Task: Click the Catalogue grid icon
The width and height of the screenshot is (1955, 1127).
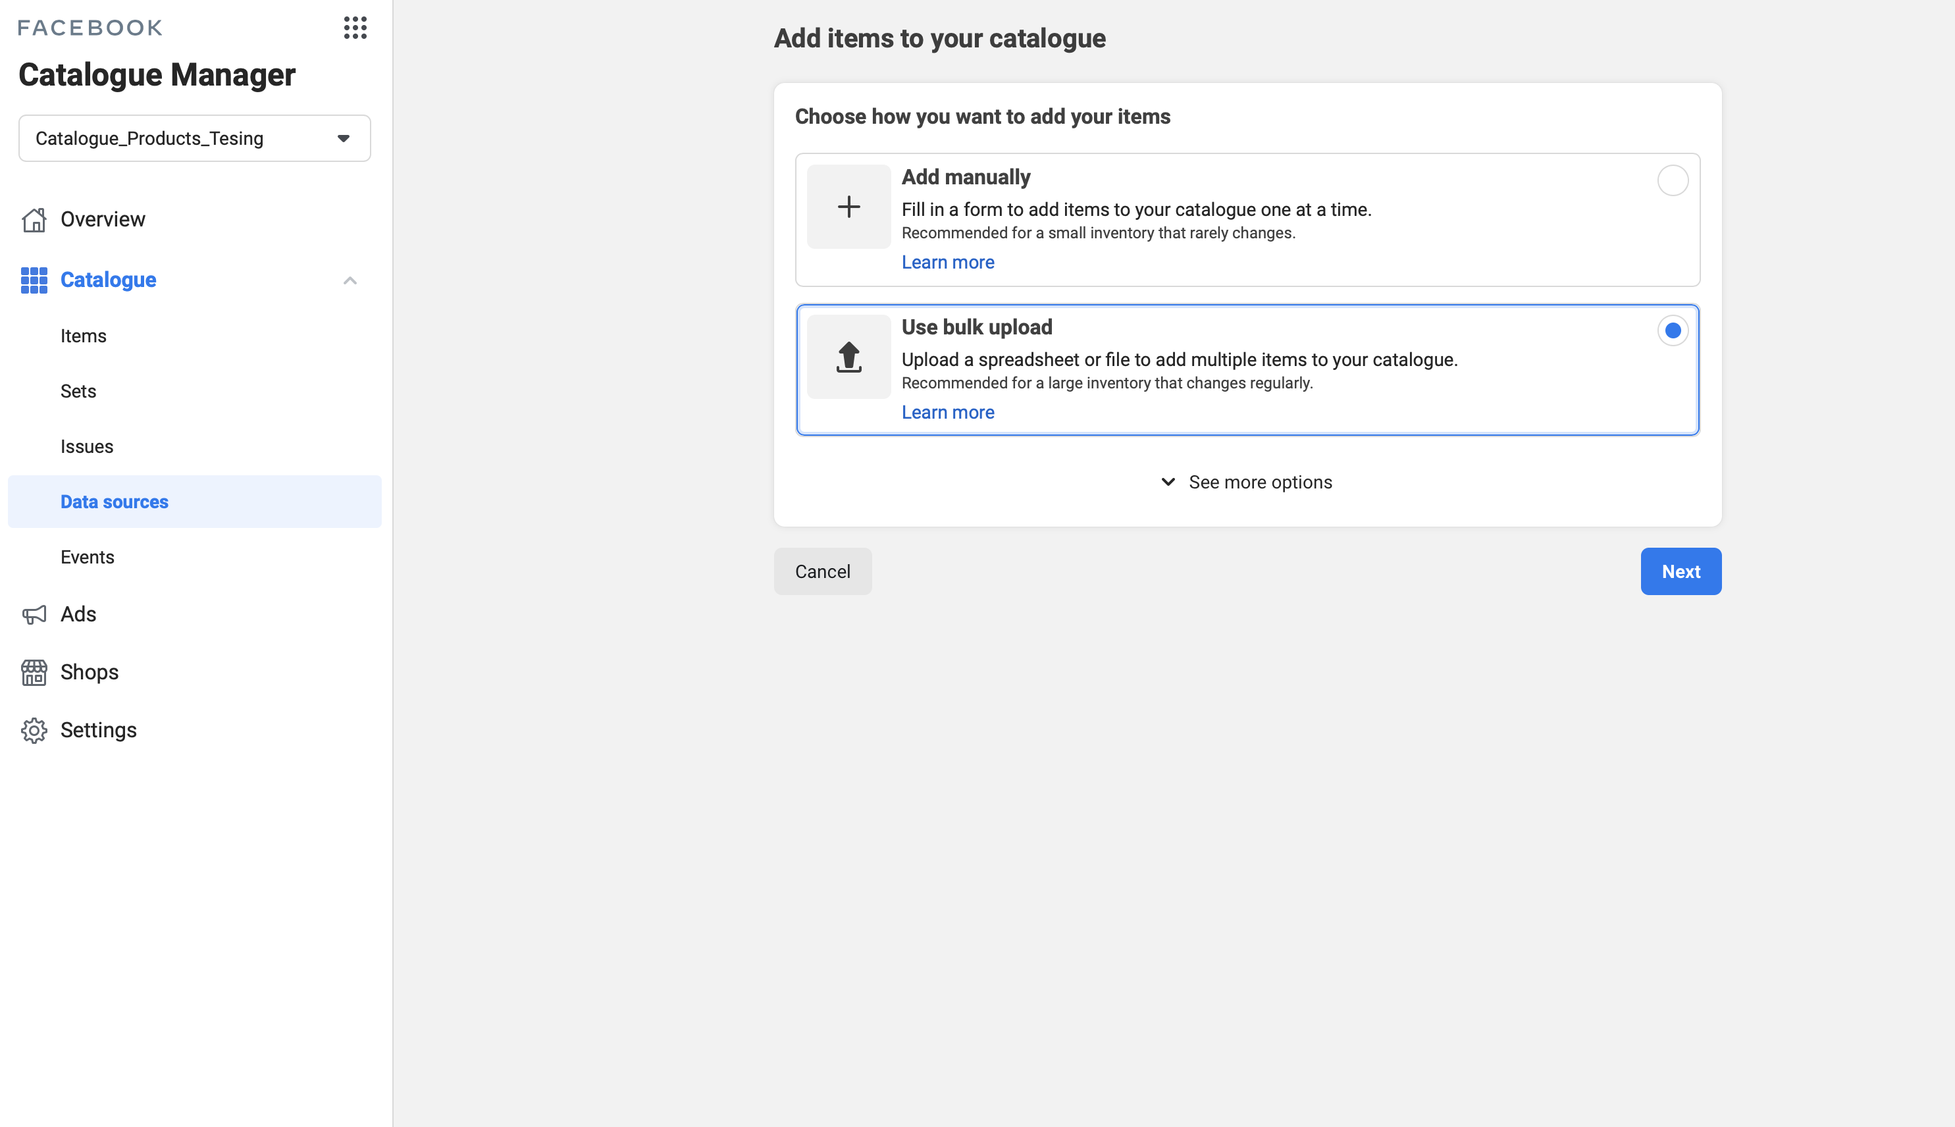Action: (x=34, y=279)
